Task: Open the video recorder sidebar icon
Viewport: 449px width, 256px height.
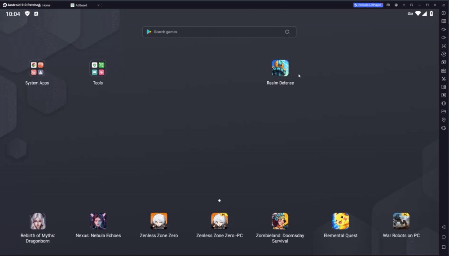Action: pyautogui.click(x=444, y=87)
